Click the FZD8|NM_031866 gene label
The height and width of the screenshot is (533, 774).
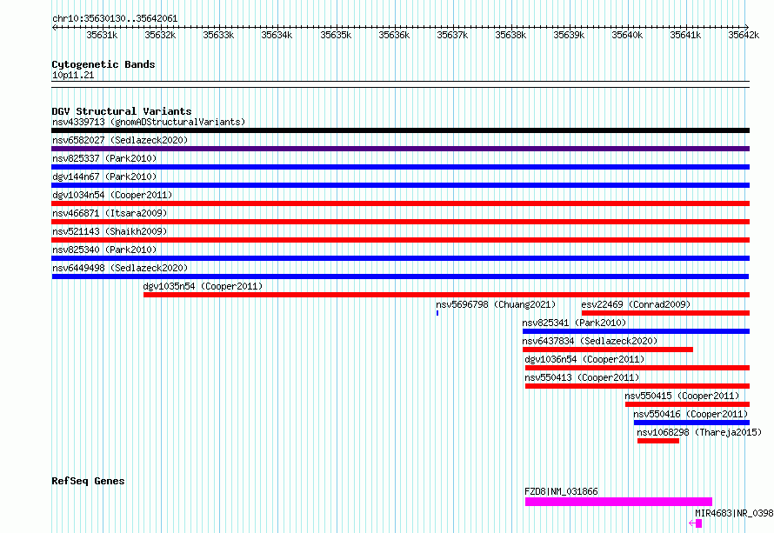tap(561, 491)
